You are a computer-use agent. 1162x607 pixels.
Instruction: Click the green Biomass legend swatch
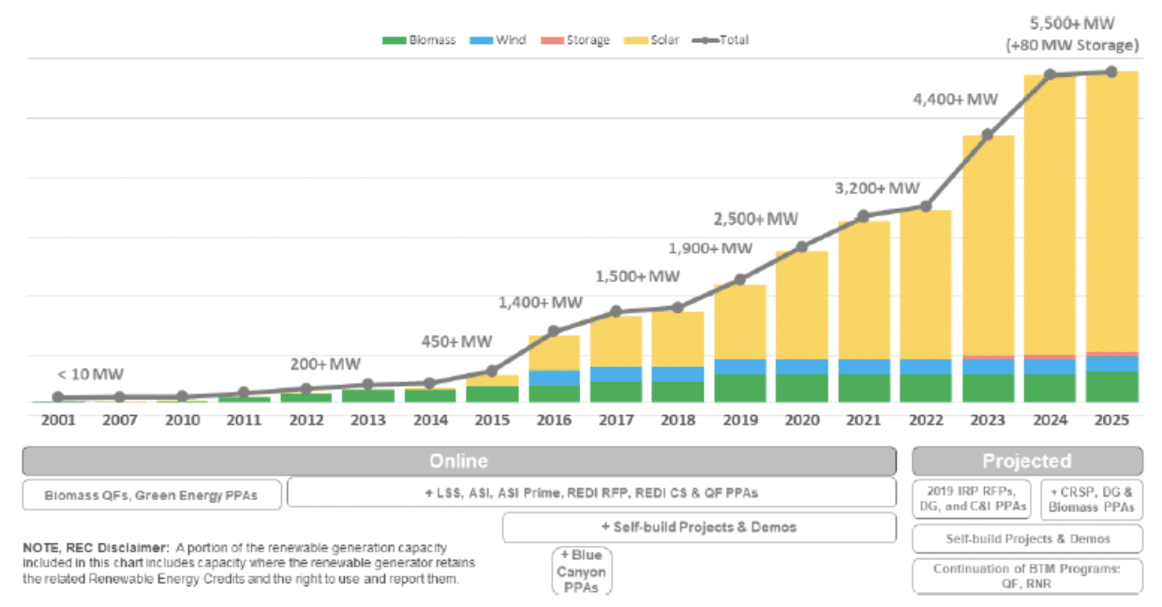tap(394, 40)
